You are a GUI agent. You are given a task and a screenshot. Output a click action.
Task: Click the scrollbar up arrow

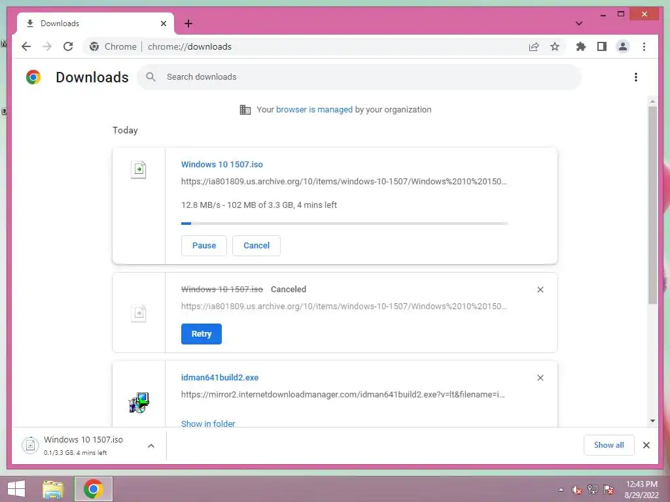click(652, 101)
